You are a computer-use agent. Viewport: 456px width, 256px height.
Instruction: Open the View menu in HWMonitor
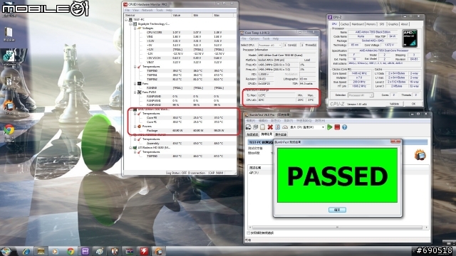tap(135, 10)
